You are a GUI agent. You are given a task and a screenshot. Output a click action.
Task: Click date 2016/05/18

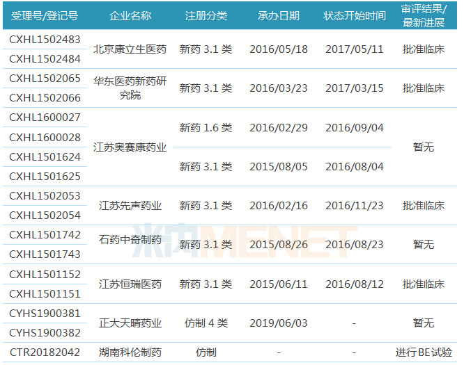pos(279,49)
